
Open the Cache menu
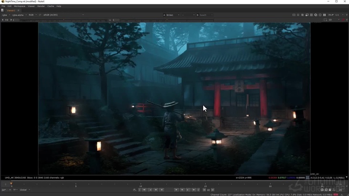(51, 6)
